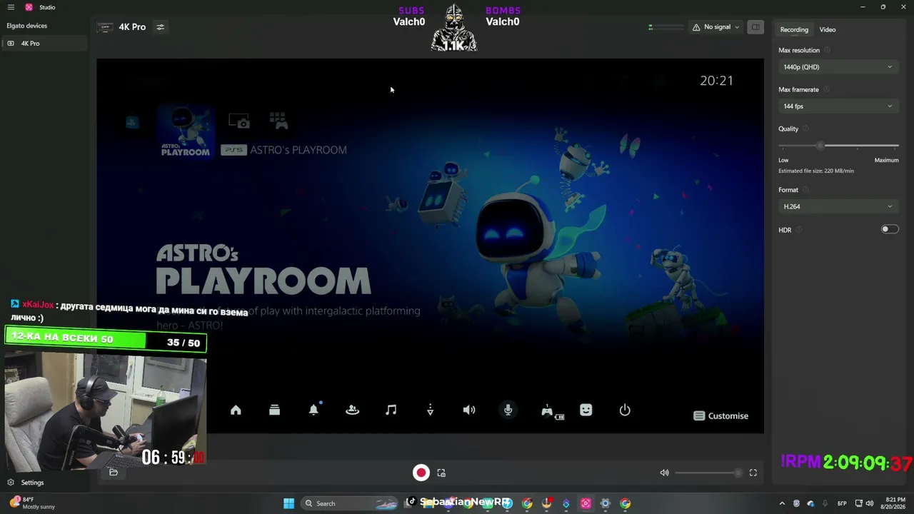Viewport: 914px width, 514px height.
Task: Mute the preview audio speaker icon
Action: point(665,473)
